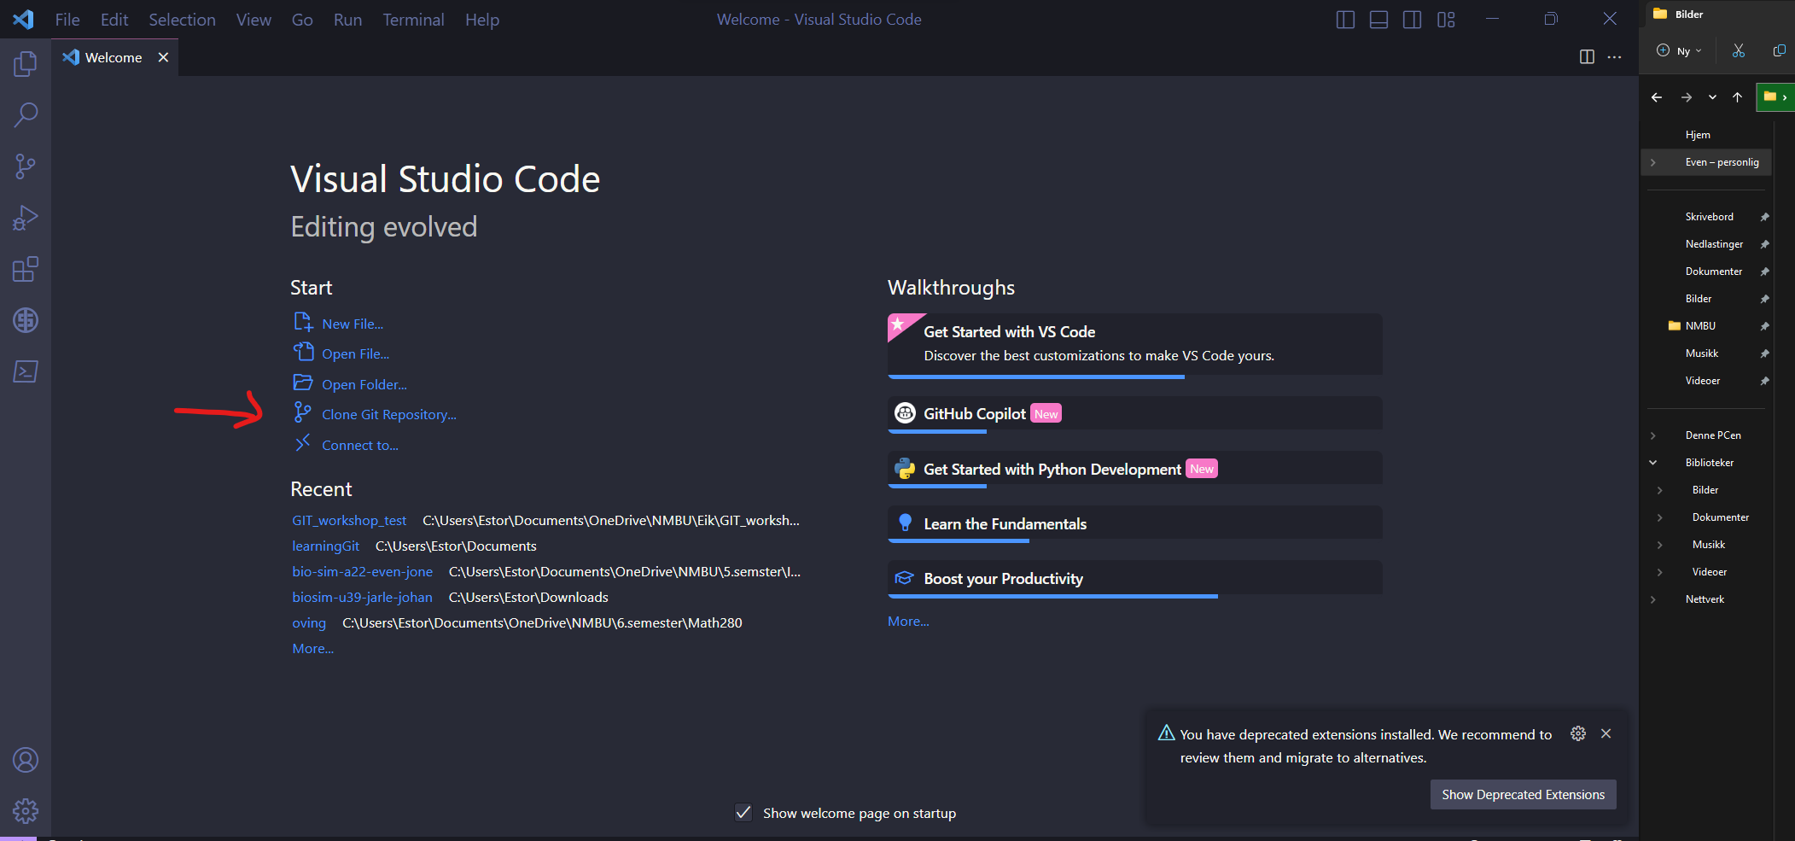This screenshot has height=841, width=1795.
Task: Expand Videoer under Biblioteker
Action: [1660, 572]
